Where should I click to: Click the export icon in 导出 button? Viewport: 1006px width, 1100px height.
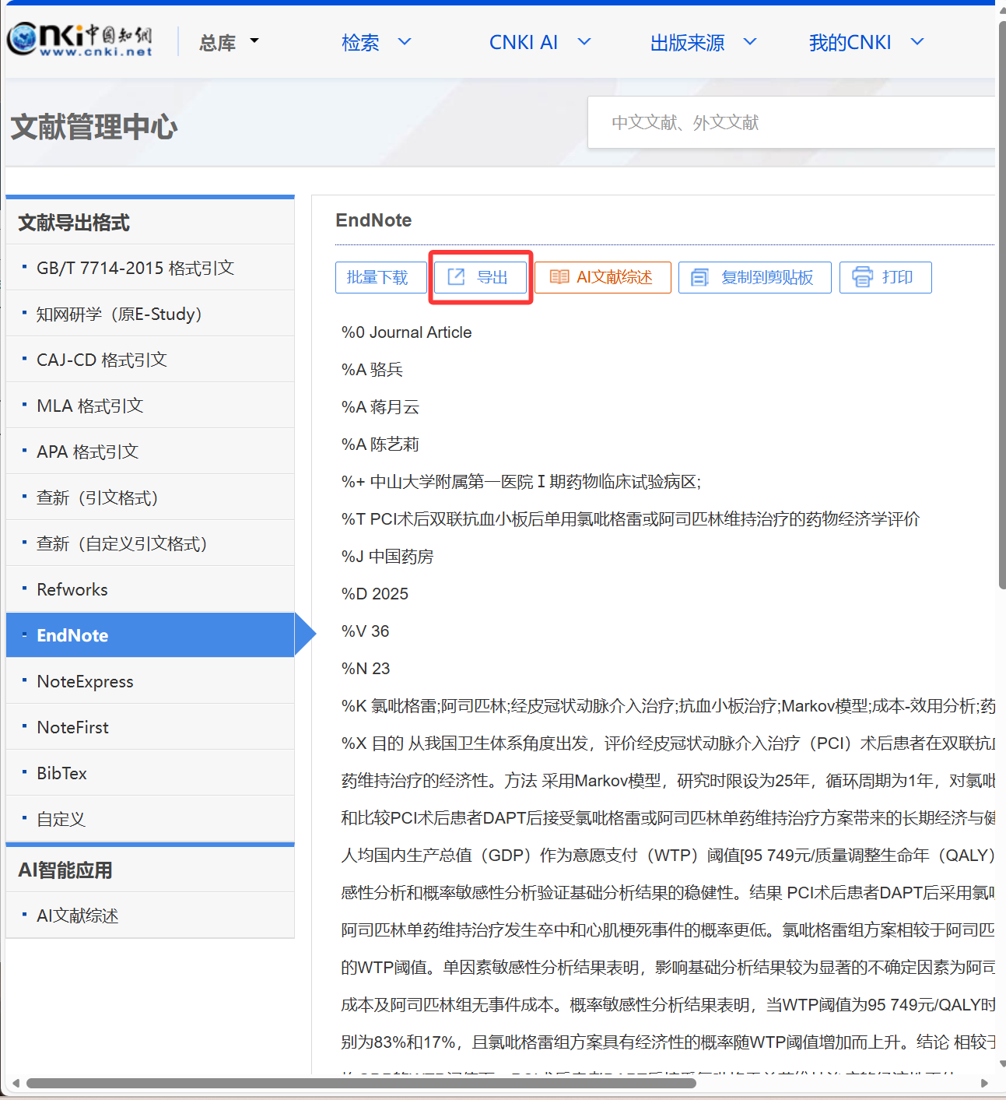[x=456, y=276]
